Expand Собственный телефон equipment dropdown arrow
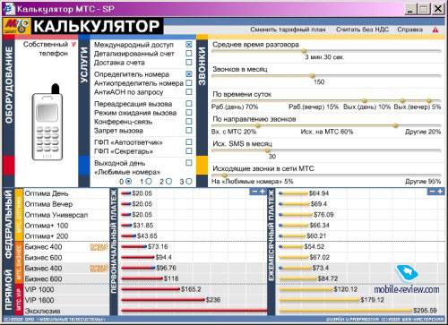 pos(73,45)
